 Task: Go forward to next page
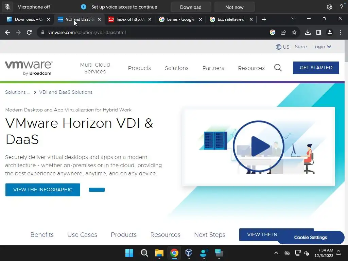pos(18,32)
